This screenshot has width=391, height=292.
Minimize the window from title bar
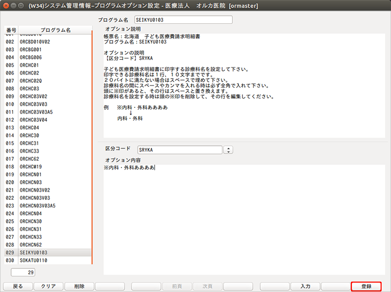pyautogui.click(x=14, y=6)
